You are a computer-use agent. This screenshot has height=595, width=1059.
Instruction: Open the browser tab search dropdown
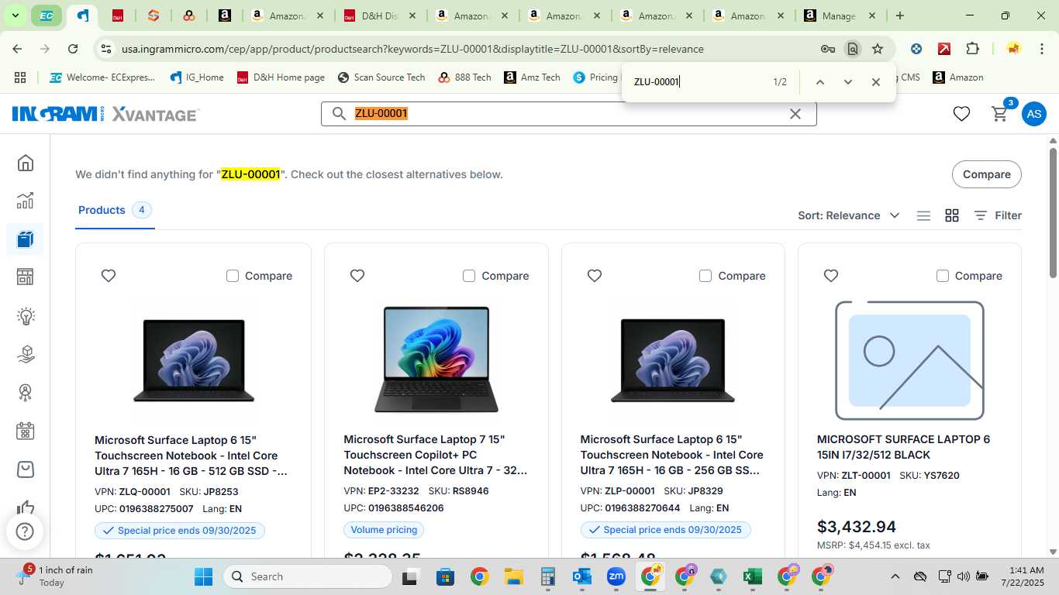pyautogui.click(x=16, y=15)
